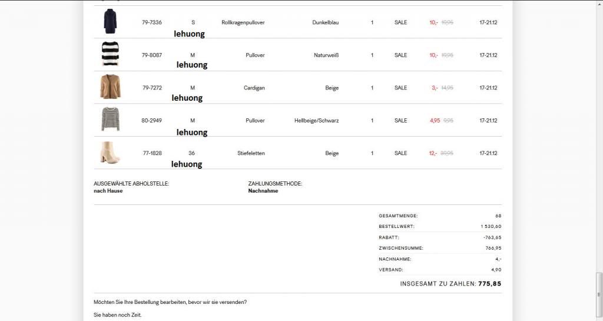Click article number 79-8087
Image resolution: width=603 pixels, height=321 pixels.
152,55
